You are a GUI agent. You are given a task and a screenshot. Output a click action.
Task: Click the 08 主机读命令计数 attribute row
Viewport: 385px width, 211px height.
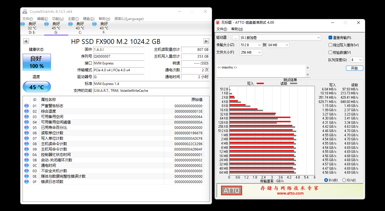point(114,144)
